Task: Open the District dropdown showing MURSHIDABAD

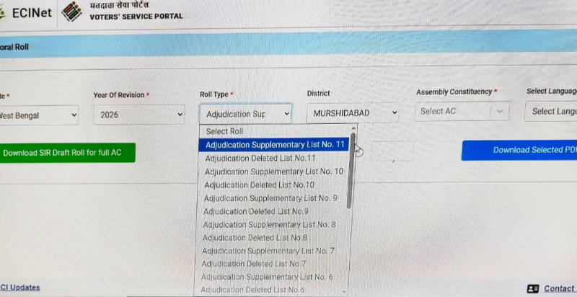Action: (353, 113)
